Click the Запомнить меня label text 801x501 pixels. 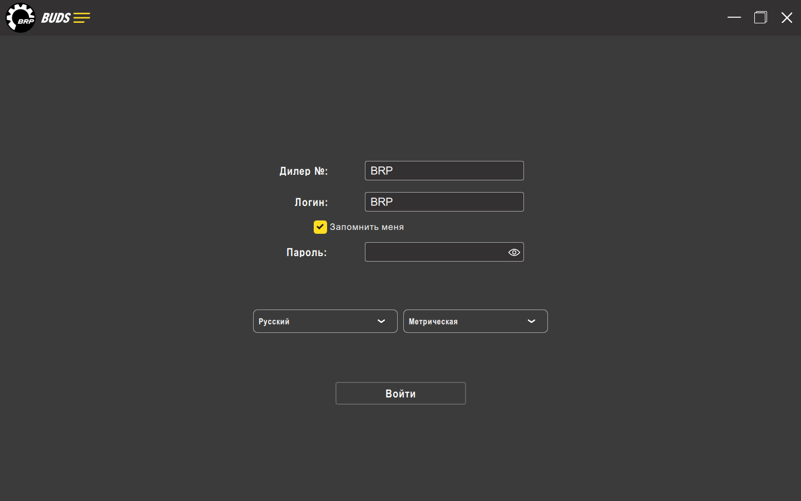click(x=367, y=227)
